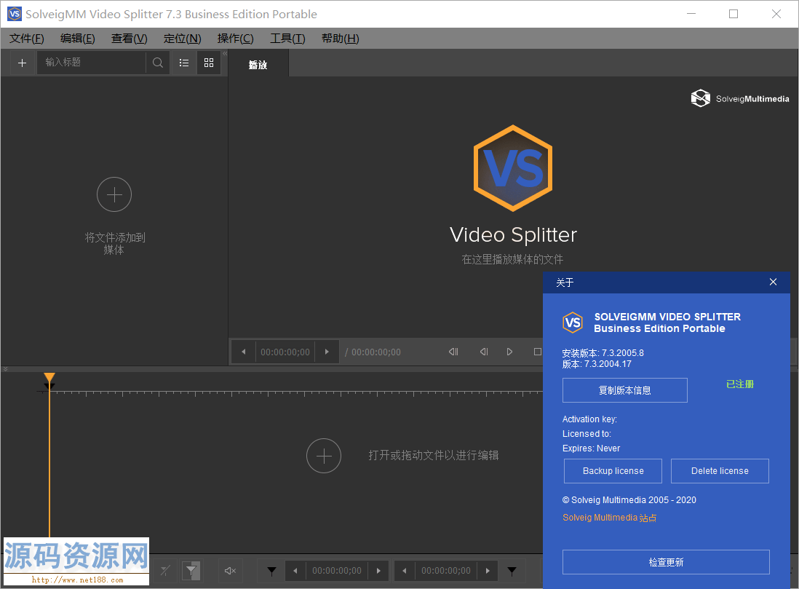Toggle the funnel fragment-selection button in the bottom toolbar
Viewport: 799px width, 589px height.
tap(191, 571)
